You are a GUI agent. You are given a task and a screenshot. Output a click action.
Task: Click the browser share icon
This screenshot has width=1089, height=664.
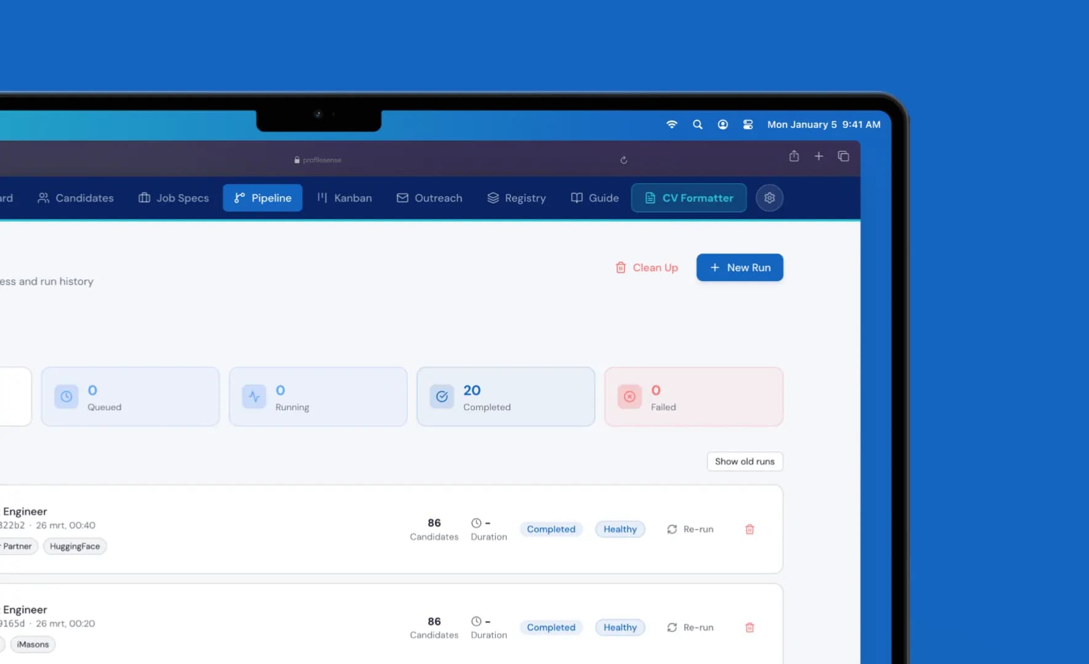[x=794, y=156]
